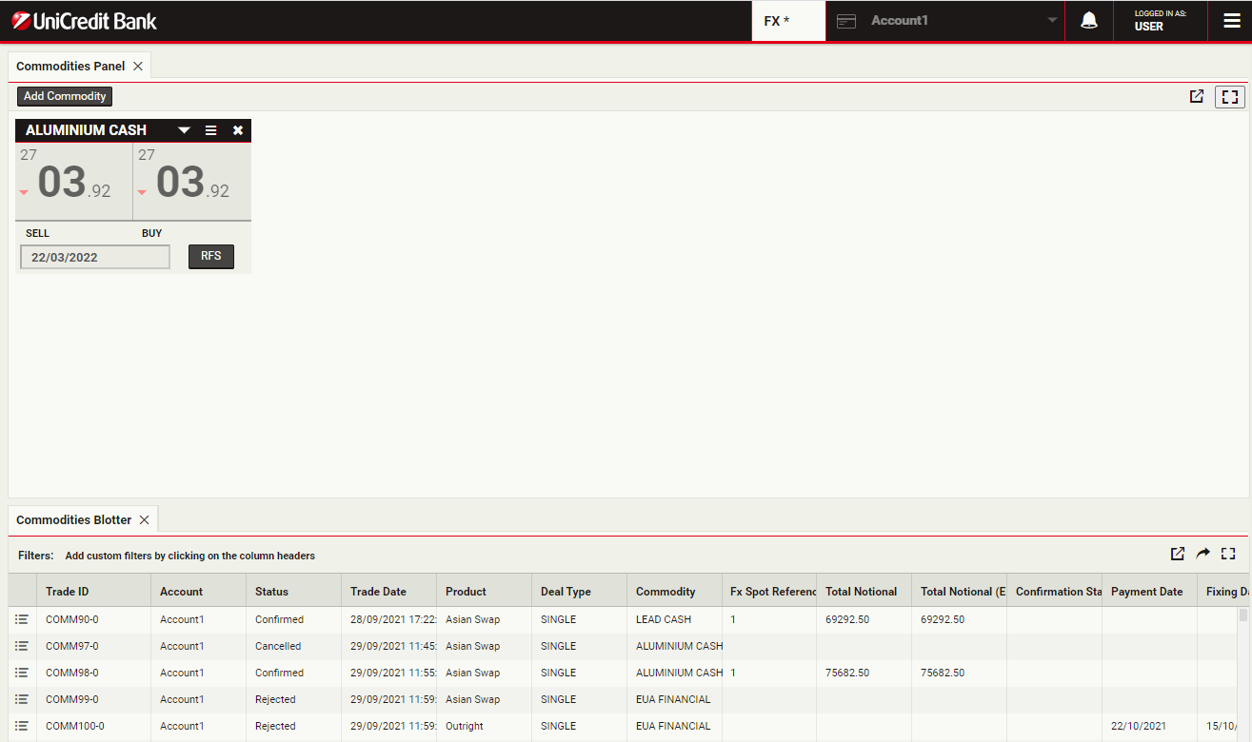Export the blotter using the share arrow
The height and width of the screenshot is (742, 1252).
point(1203,554)
